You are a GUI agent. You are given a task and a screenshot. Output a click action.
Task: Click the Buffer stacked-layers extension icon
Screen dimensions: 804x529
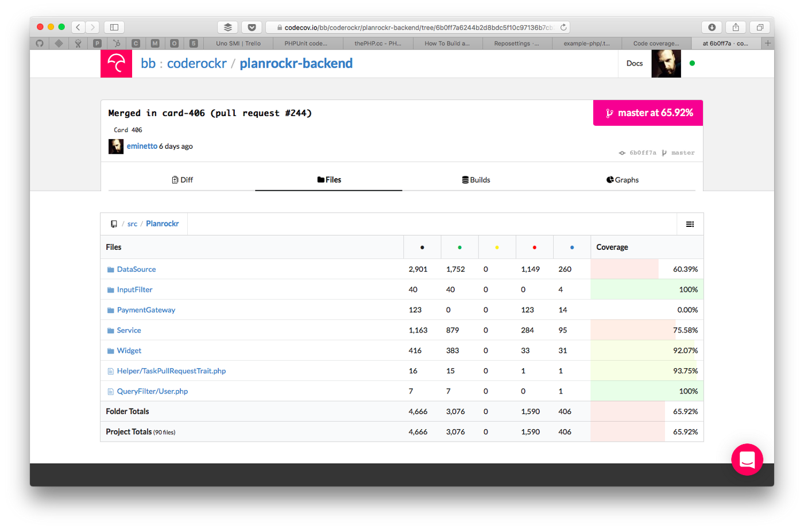pyautogui.click(x=228, y=27)
